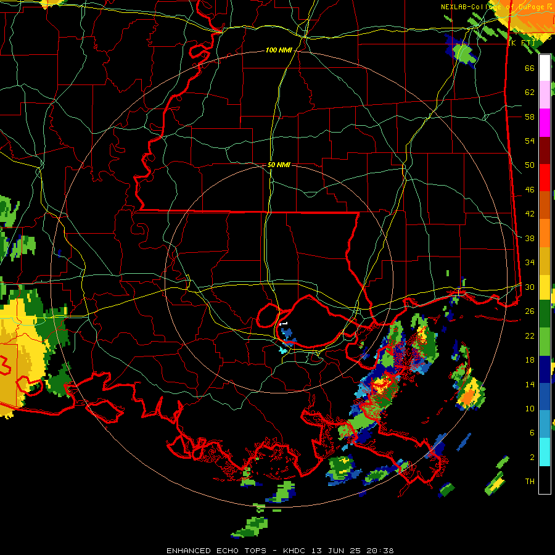Screen dimensions: 555x555
Task: Click the bright red swatch in the color scale
Action: (545, 178)
